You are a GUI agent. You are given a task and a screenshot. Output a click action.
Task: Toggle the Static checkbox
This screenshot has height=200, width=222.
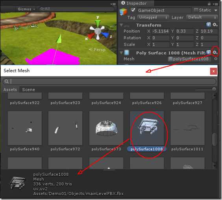click(196, 10)
